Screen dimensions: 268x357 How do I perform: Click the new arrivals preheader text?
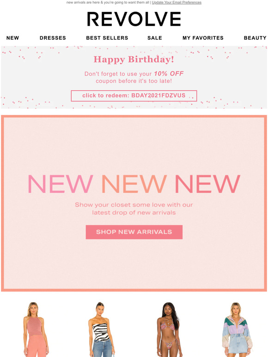coord(108,2)
